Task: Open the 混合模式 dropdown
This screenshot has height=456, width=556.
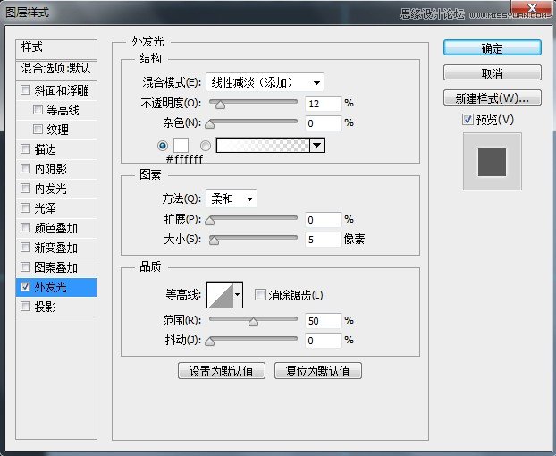Action: (x=265, y=82)
